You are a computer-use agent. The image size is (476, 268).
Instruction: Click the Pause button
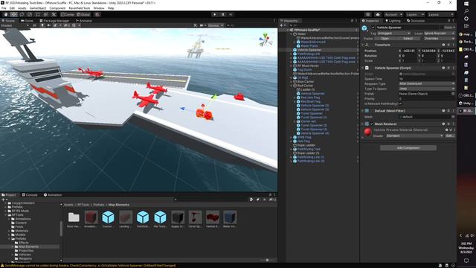223,15
